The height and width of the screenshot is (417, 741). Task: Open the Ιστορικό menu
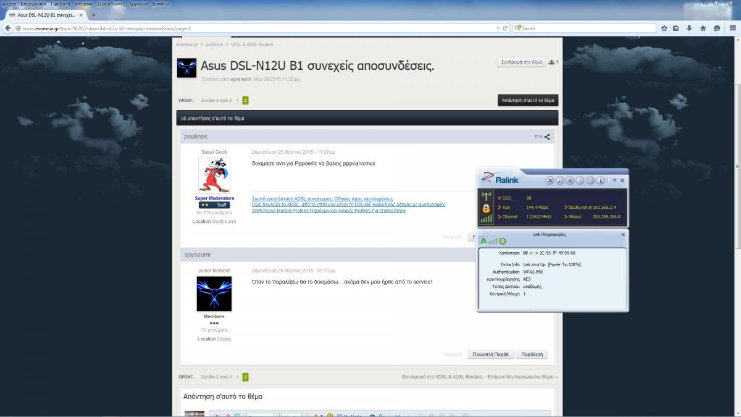84,4
